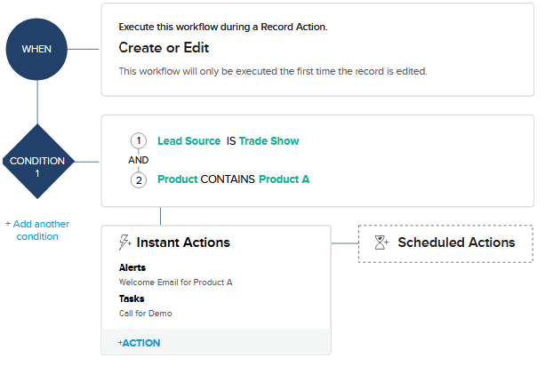Click the Product A criteria value
Image resolution: width=545 pixels, height=366 pixels.
pyautogui.click(x=284, y=179)
